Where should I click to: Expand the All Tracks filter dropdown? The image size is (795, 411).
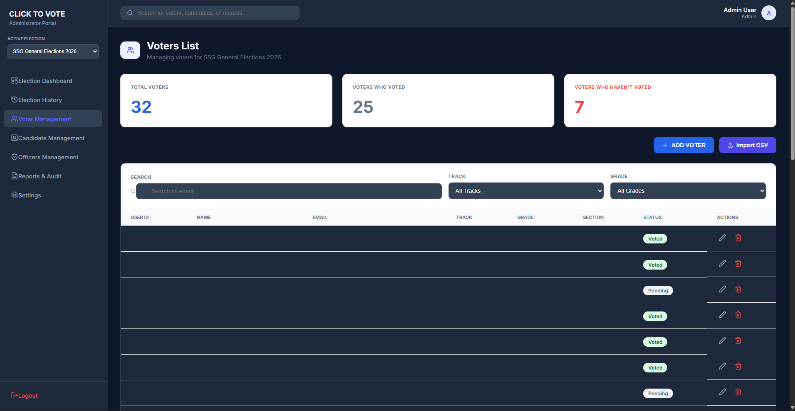click(526, 191)
